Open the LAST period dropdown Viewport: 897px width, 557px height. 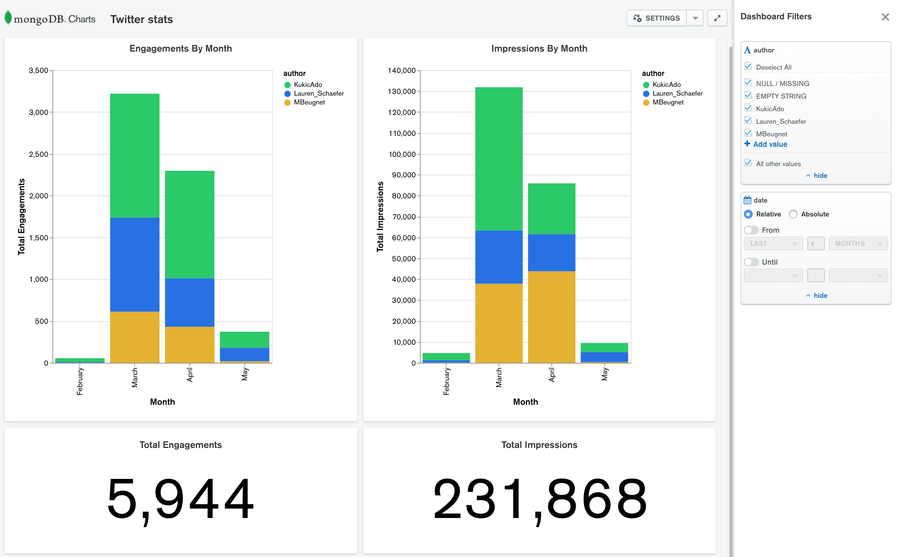tap(773, 244)
